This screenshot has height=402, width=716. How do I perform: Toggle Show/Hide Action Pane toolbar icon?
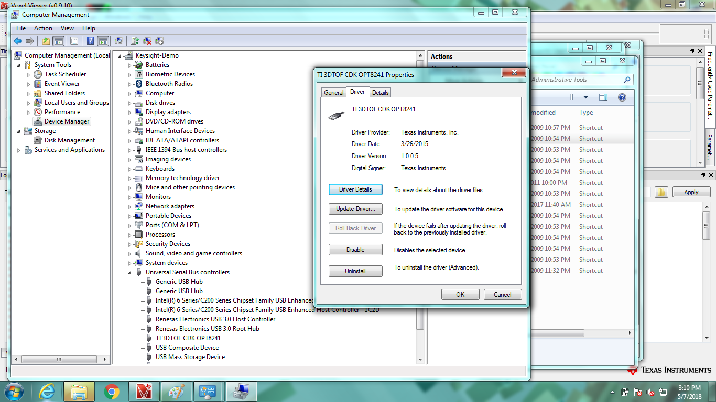click(x=103, y=41)
